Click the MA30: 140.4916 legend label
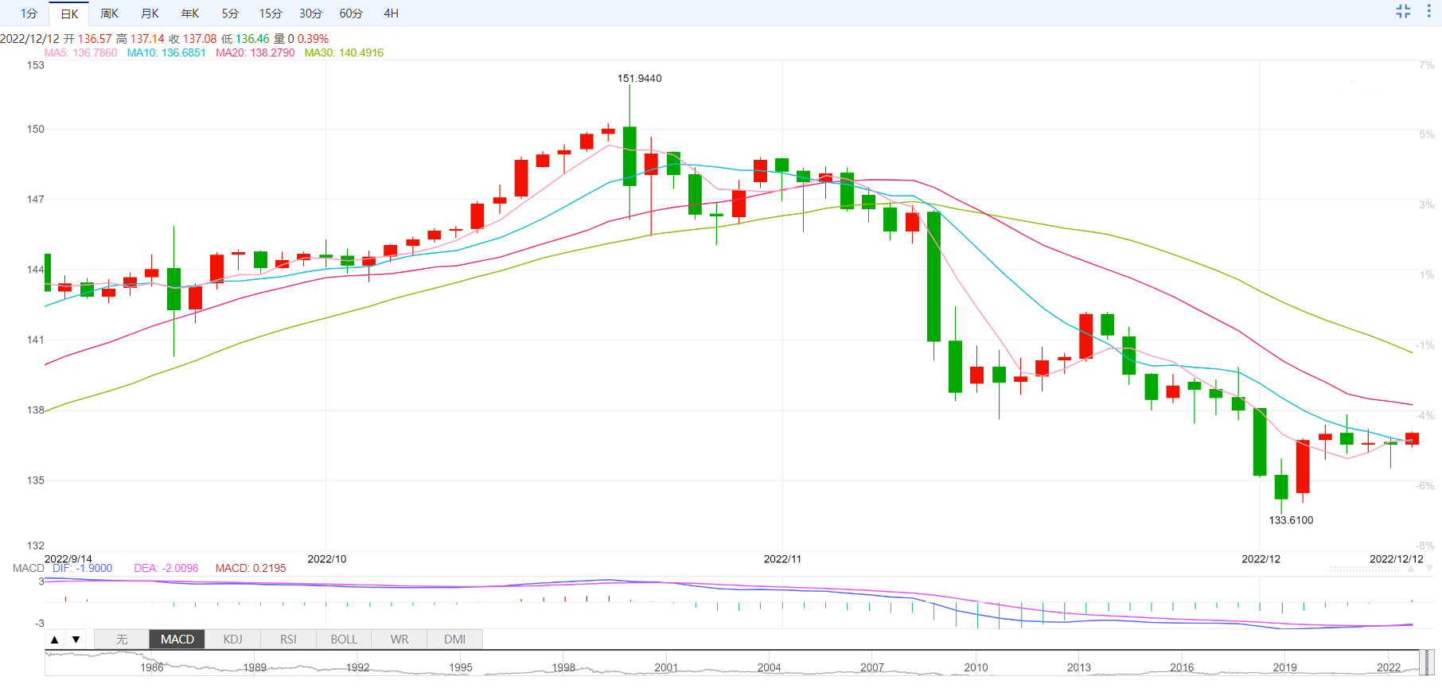 click(344, 53)
